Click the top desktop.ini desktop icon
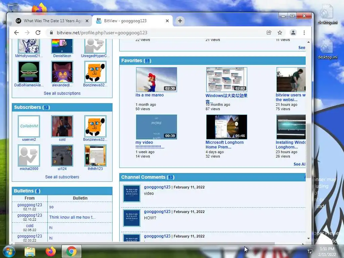 (327, 15)
